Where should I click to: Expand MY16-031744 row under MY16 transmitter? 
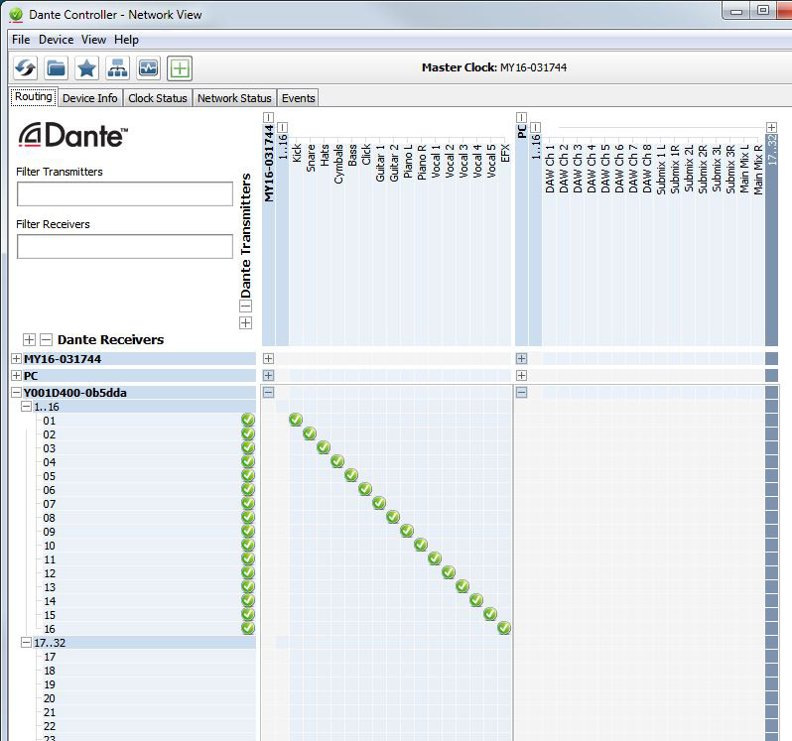[269, 359]
